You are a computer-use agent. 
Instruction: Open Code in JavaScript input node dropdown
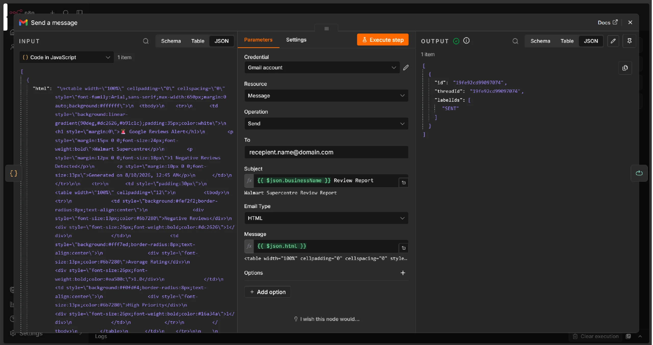pyautogui.click(x=67, y=57)
